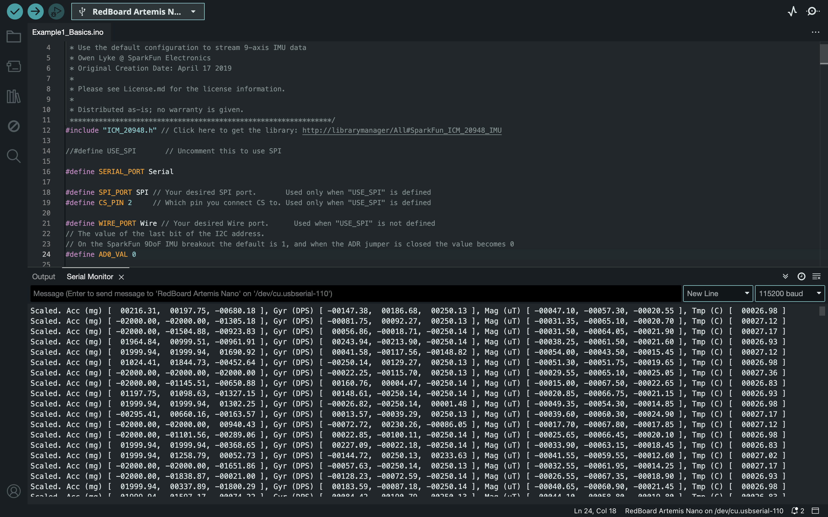The width and height of the screenshot is (828, 517).
Task: Open the Serial Monitor magnifier icon
Action: [812, 11]
